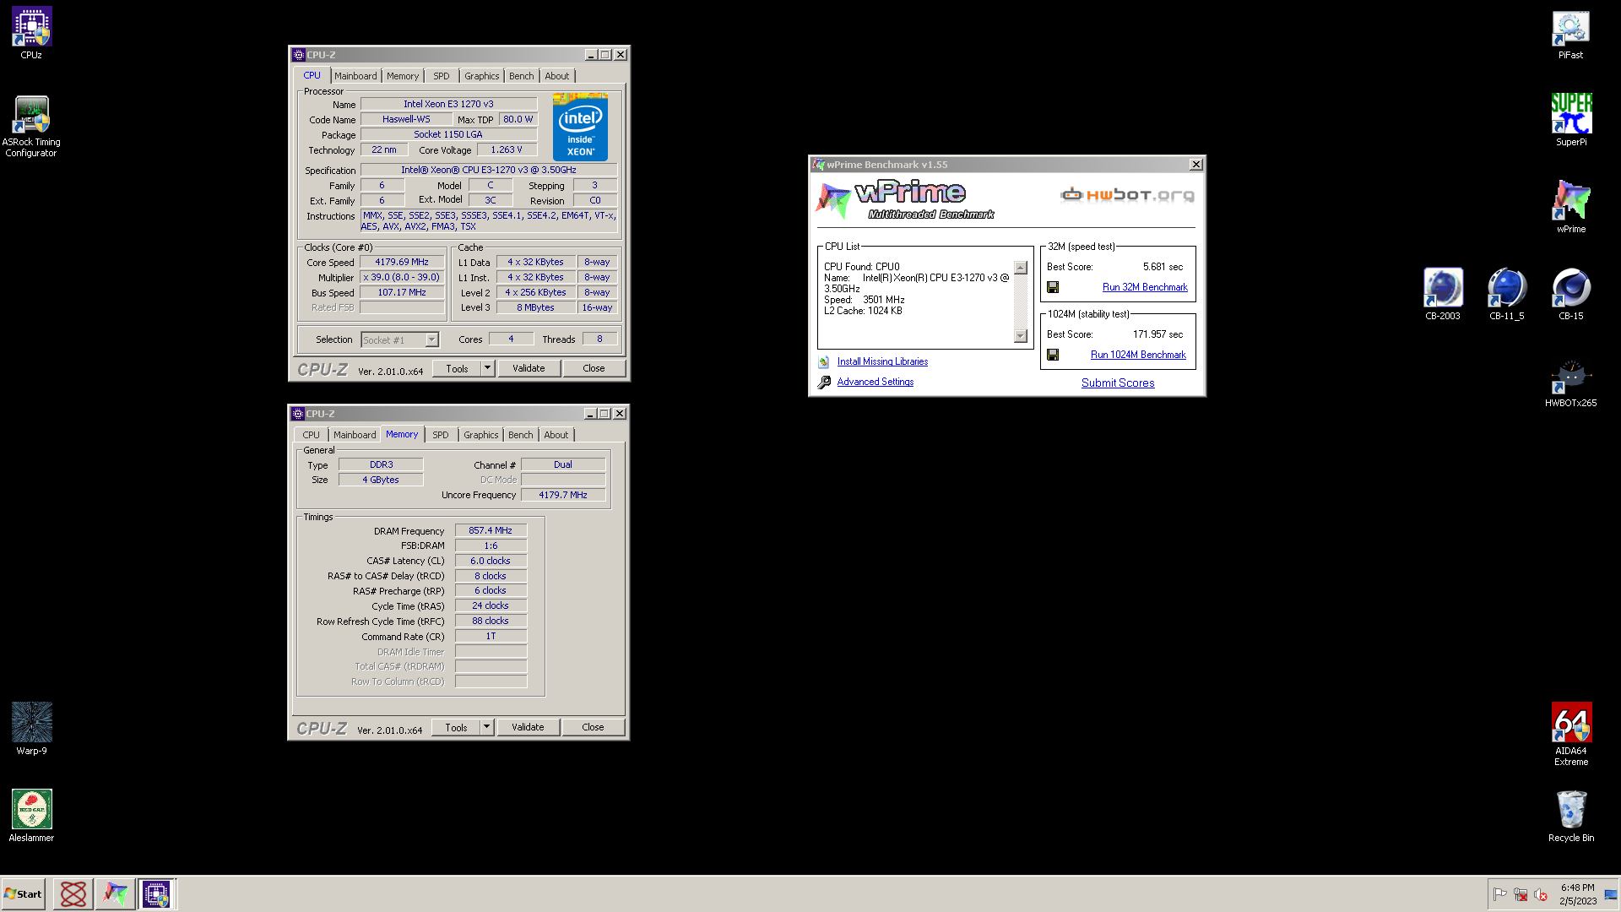Open the CPUz desktop shortcut

(31, 33)
